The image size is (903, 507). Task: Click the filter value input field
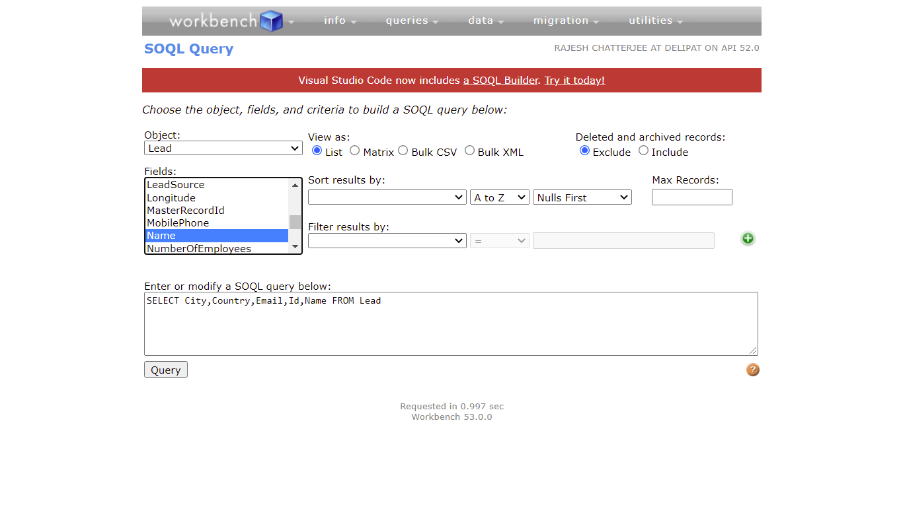coord(623,241)
